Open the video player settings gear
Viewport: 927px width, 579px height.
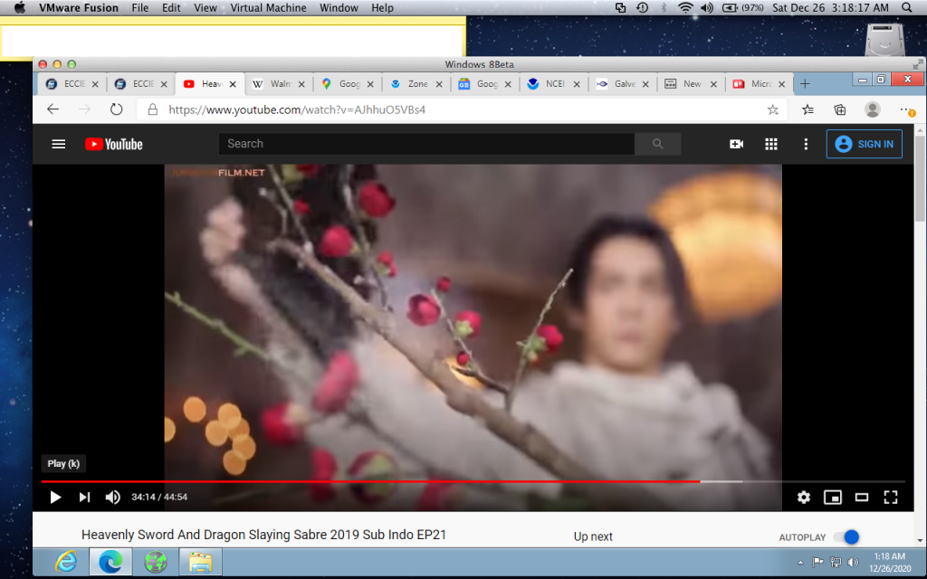804,498
